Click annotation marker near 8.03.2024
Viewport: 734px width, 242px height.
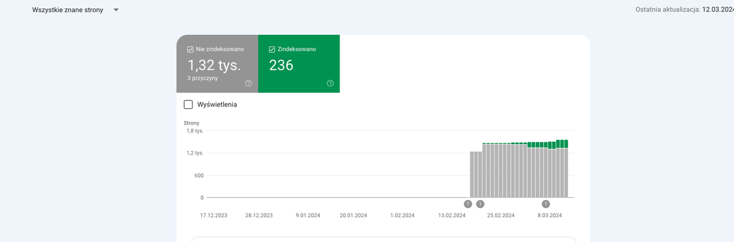click(546, 204)
